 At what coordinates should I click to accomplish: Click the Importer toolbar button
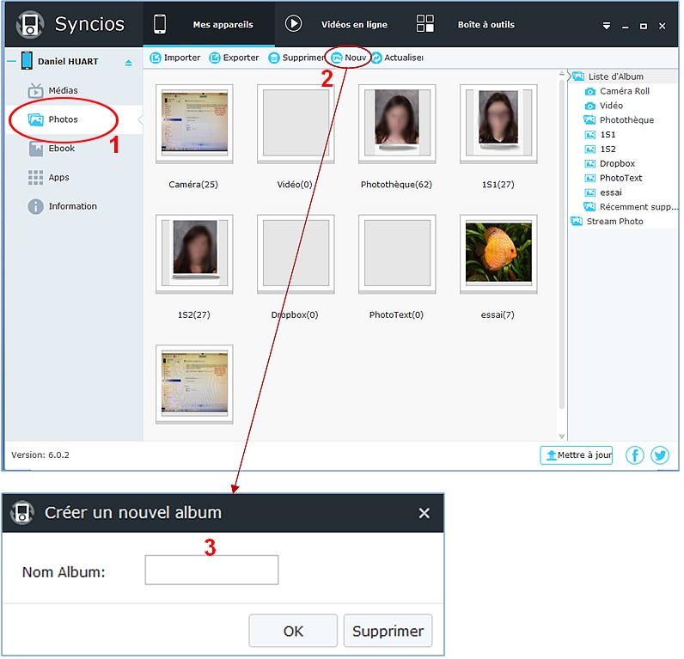pyautogui.click(x=176, y=58)
